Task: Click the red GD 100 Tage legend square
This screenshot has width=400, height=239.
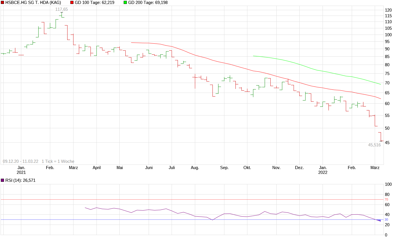Action: [72, 3]
